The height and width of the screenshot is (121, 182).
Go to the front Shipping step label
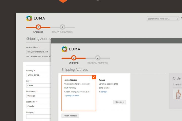point(74,63)
